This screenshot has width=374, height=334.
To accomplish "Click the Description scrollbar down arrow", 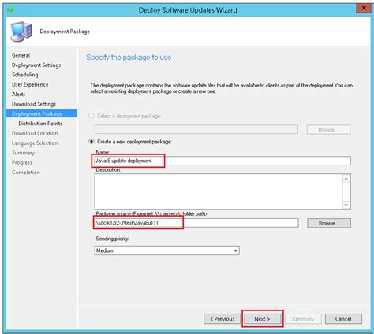I will [x=346, y=205].
